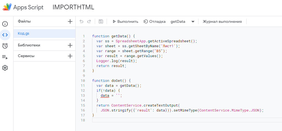Start debugging with Отладка button
This screenshot has width=282, height=131.
(154, 22)
